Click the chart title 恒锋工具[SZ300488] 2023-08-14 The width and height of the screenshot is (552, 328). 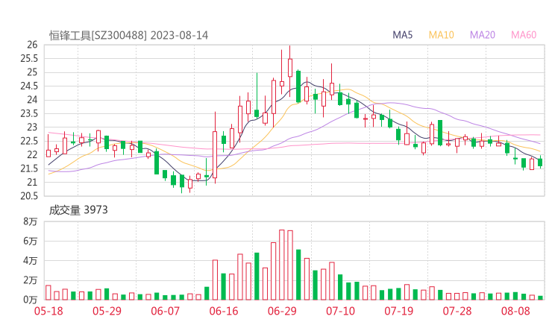point(128,36)
